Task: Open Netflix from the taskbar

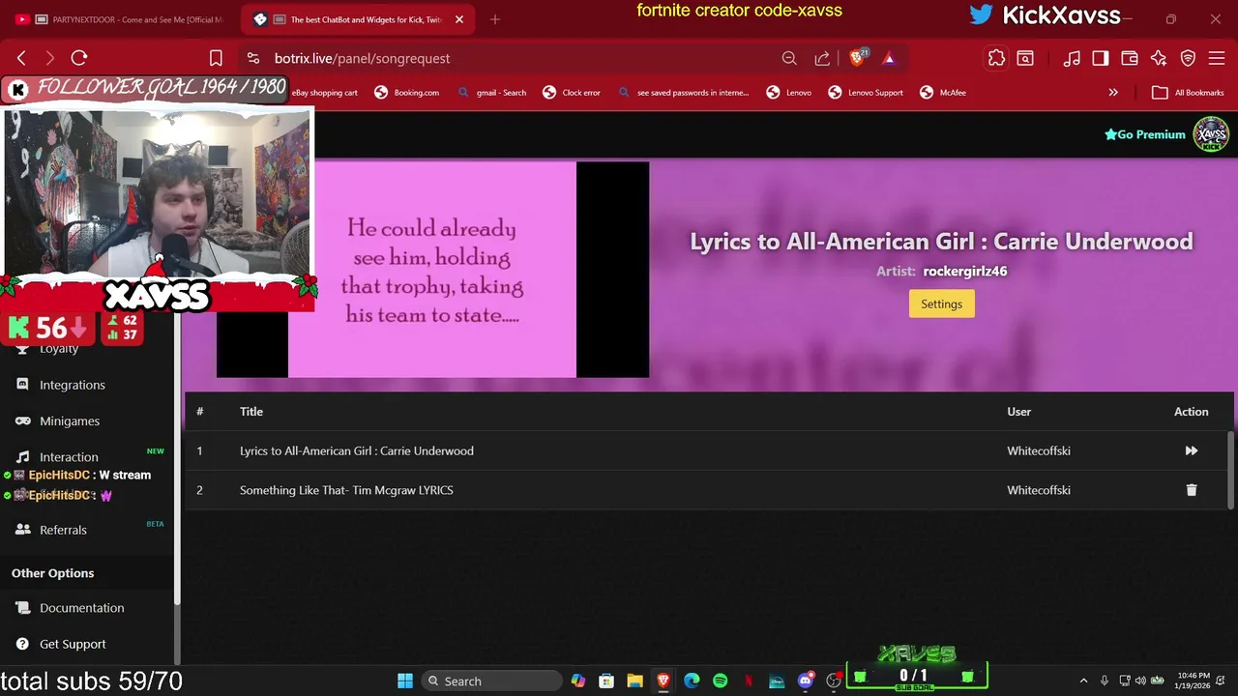Action: pyautogui.click(x=749, y=681)
